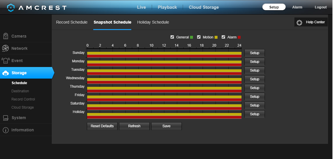Click the Refresh button

tap(134, 126)
